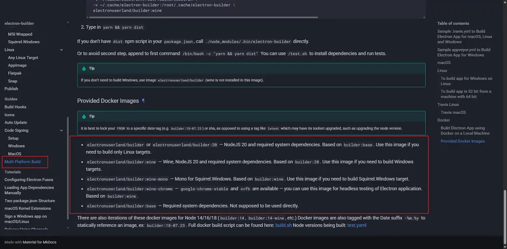Open the Publish navigation item
The width and height of the screenshot is (507, 249).
tap(11, 89)
